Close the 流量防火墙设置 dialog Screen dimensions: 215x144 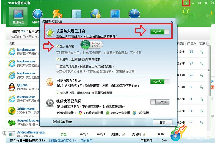[x=173, y=22]
